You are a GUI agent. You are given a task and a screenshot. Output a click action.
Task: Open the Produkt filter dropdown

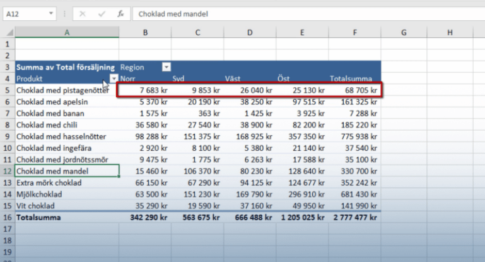114,79
